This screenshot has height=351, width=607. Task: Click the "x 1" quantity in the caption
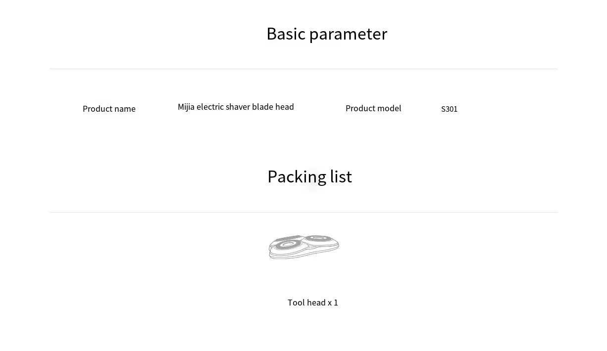pos(333,303)
